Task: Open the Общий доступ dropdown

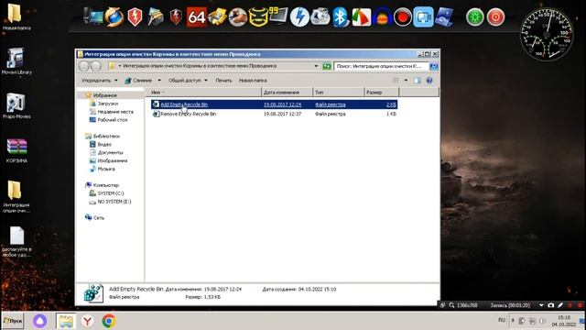Action: pos(188,81)
